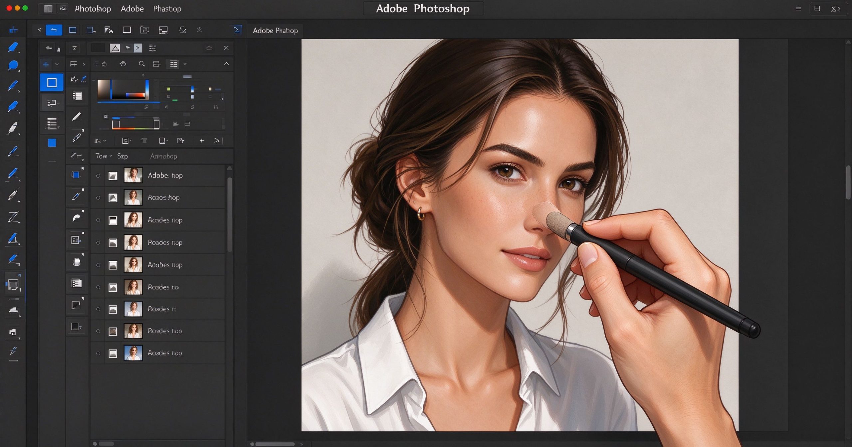The image size is (852, 447).
Task: Click the horizontal scrollbar below the canvas
Action: click(x=275, y=444)
